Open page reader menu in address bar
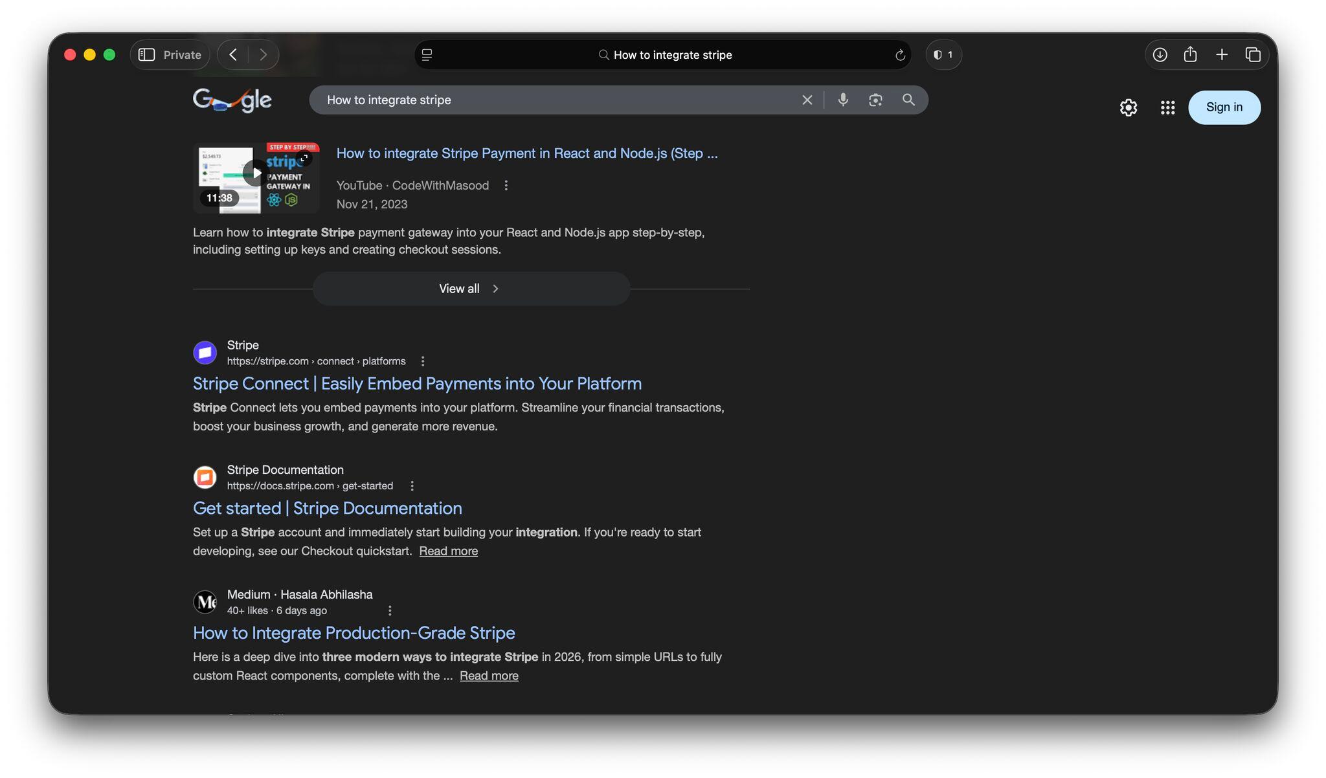 tap(427, 55)
